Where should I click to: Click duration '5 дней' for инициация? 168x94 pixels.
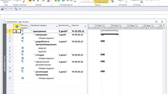(x=62, y=35)
